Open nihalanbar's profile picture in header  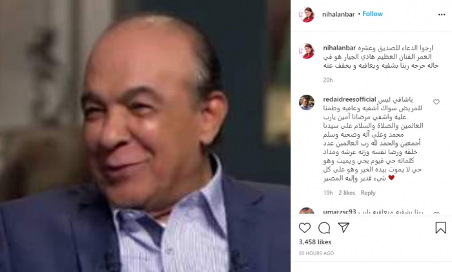(307, 14)
